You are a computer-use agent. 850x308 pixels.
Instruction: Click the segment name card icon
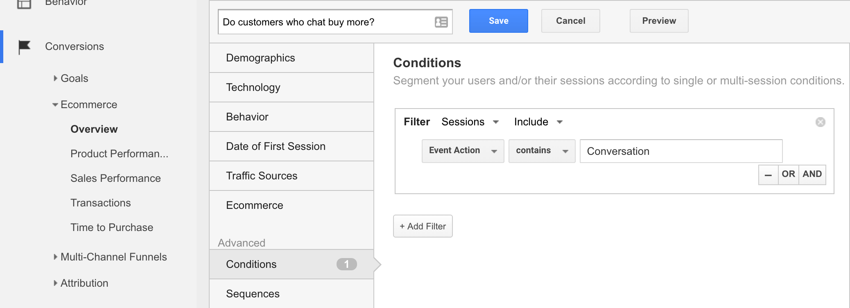(x=441, y=22)
